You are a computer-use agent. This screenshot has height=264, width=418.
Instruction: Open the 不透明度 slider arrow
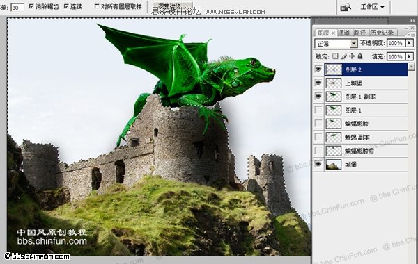(410, 43)
